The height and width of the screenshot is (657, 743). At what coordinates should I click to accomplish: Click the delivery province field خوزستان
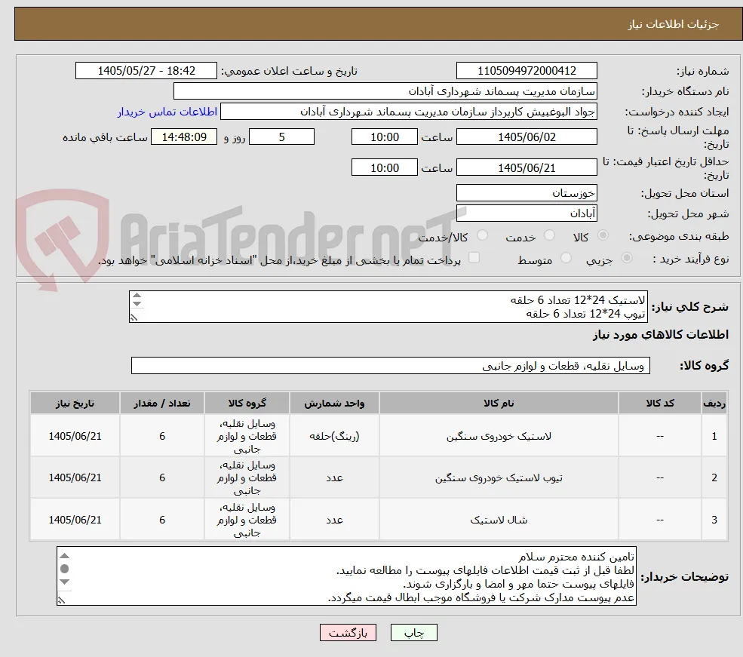pyautogui.click(x=527, y=193)
